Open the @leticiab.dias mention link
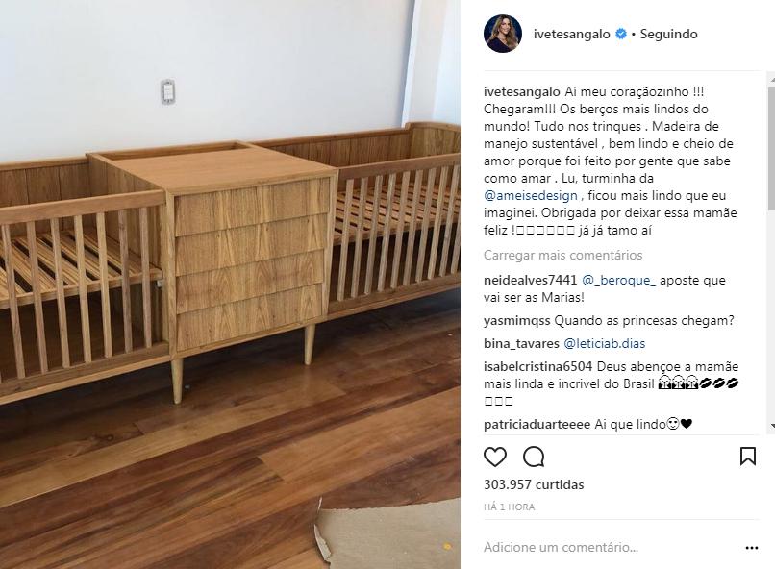Image resolution: width=775 pixels, height=569 pixels. coord(604,344)
